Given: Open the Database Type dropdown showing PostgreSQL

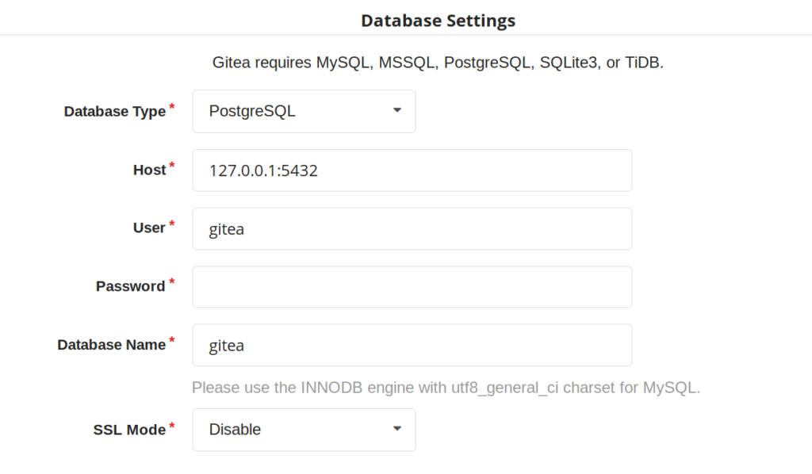Looking at the screenshot, I should [x=304, y=111].
